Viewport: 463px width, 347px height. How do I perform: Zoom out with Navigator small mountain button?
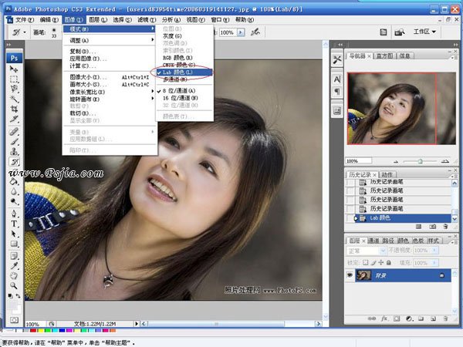pos(396,161)
